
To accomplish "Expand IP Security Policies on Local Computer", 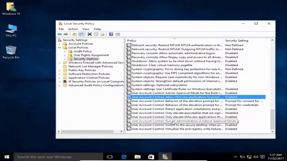I will point(59,81).
